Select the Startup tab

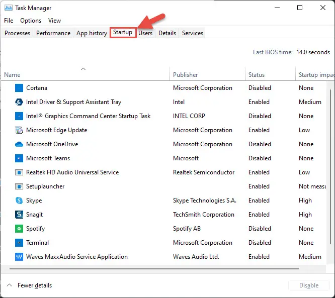pyautogui.click(x=123, y=33)
